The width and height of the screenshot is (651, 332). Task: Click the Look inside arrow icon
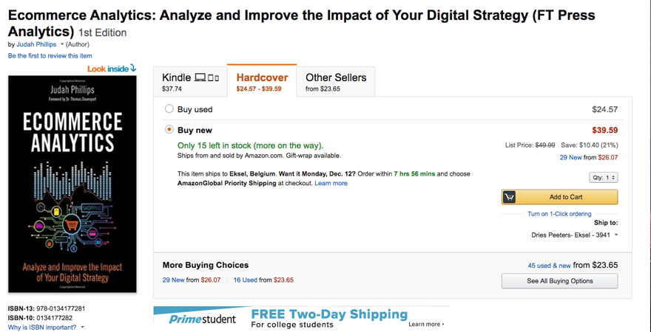[x=133, y=69]
